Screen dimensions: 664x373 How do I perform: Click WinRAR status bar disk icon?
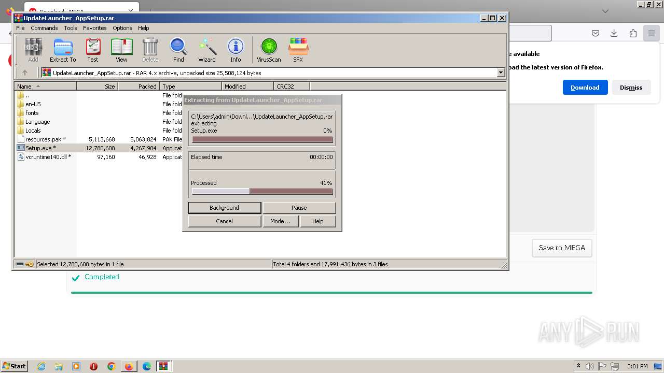[x=20, y=264]
